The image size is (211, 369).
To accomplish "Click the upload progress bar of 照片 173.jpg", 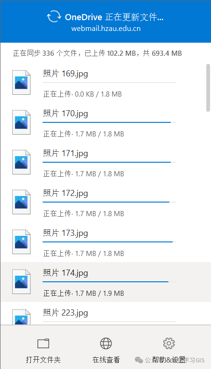I will [109, 241].
